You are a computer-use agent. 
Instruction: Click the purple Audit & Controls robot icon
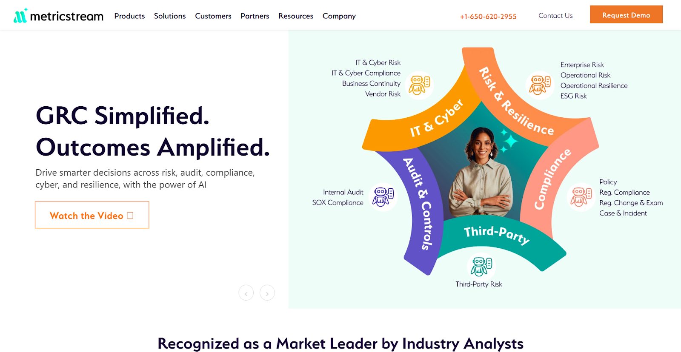click(383, 197)
